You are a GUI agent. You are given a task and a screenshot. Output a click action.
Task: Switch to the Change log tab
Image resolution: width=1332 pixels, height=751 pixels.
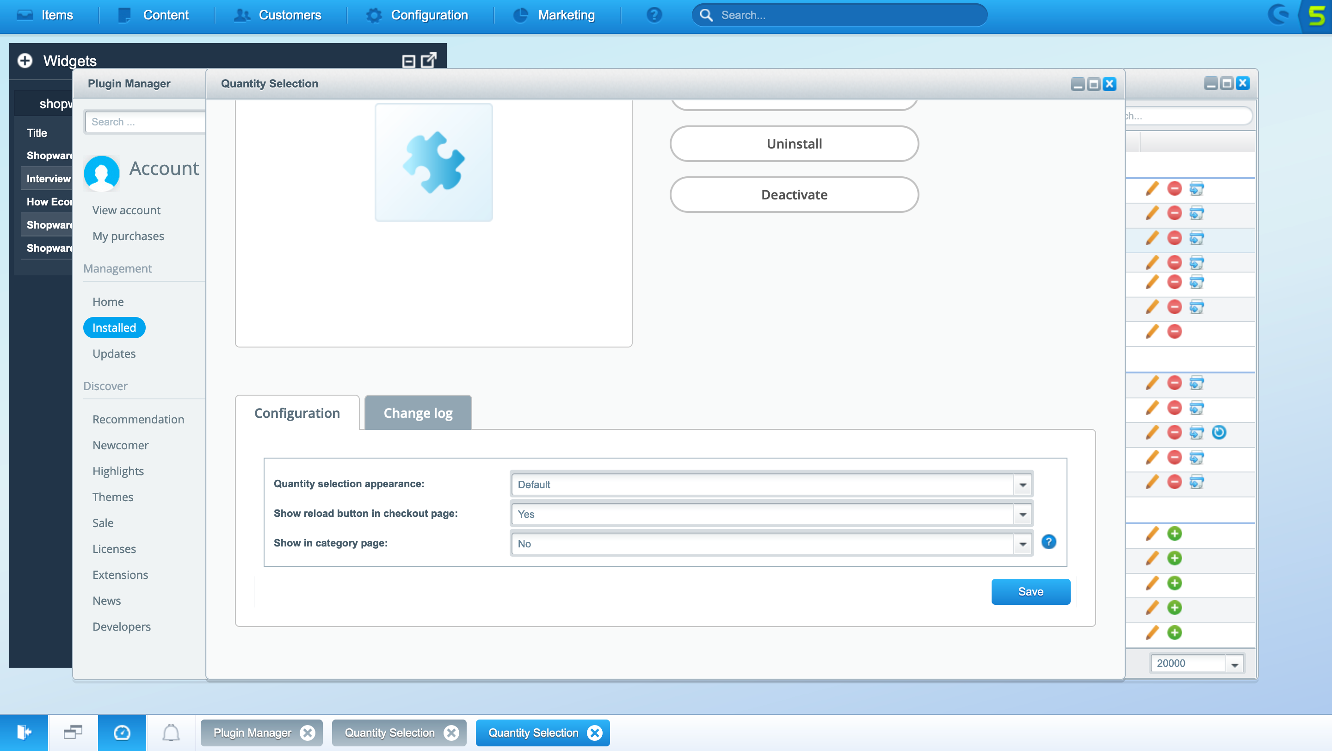tap(417, 413)
